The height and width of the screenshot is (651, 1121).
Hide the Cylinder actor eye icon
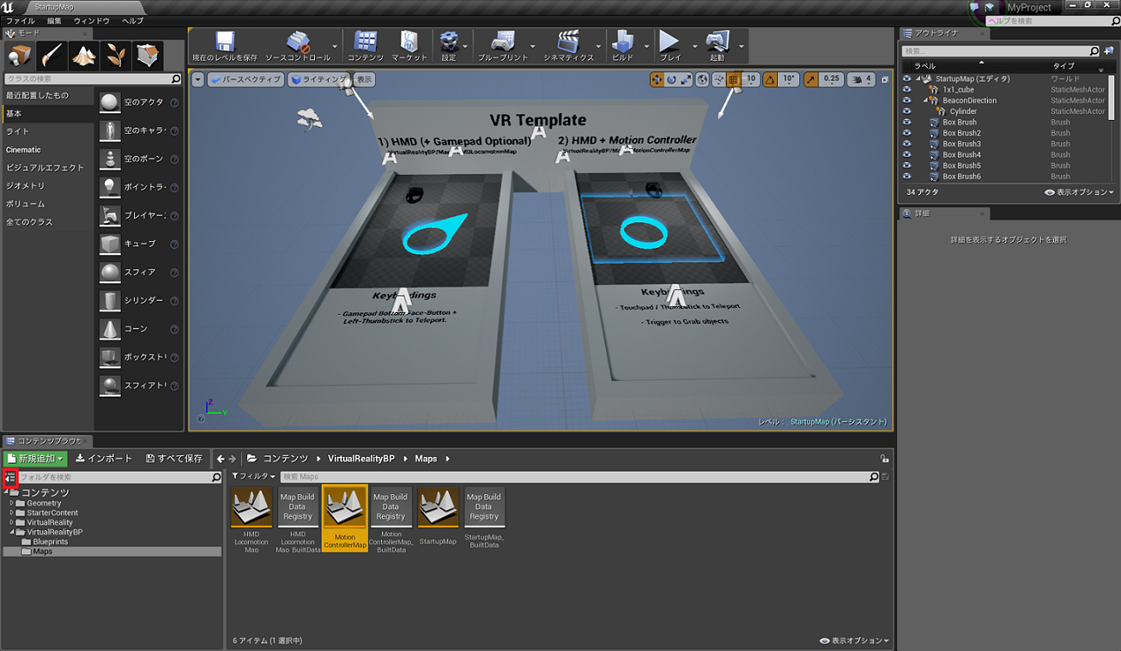[x=907, y=111]
